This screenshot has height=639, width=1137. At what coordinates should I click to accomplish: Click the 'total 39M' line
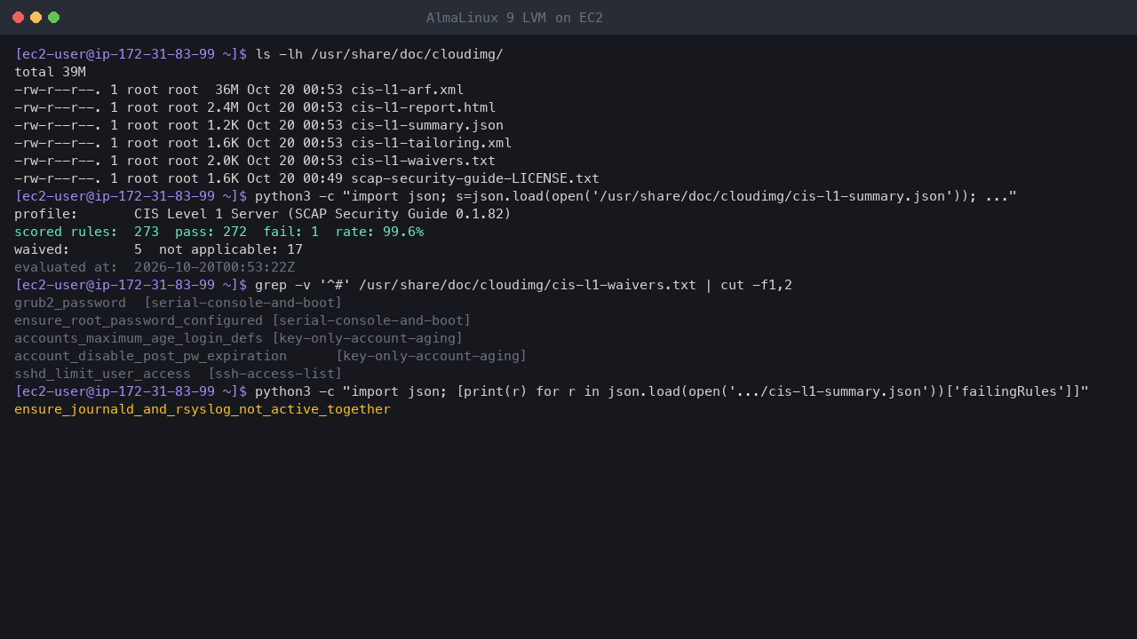point(50,72)
